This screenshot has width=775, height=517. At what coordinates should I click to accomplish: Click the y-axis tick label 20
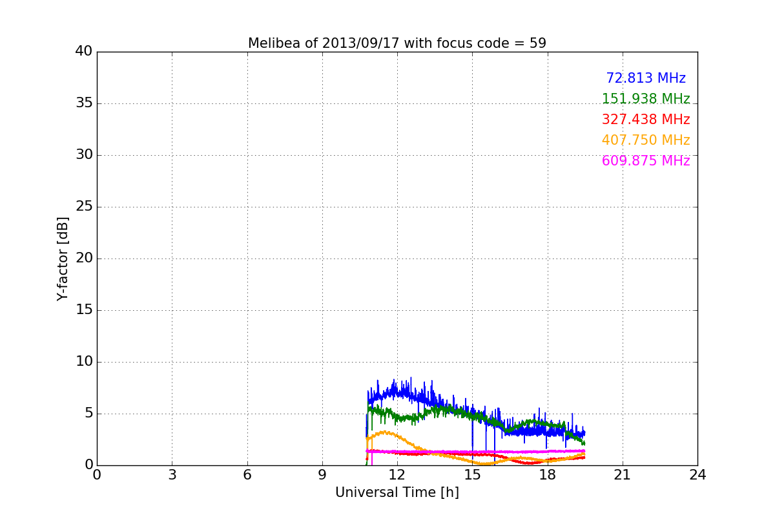coord(84,258)
